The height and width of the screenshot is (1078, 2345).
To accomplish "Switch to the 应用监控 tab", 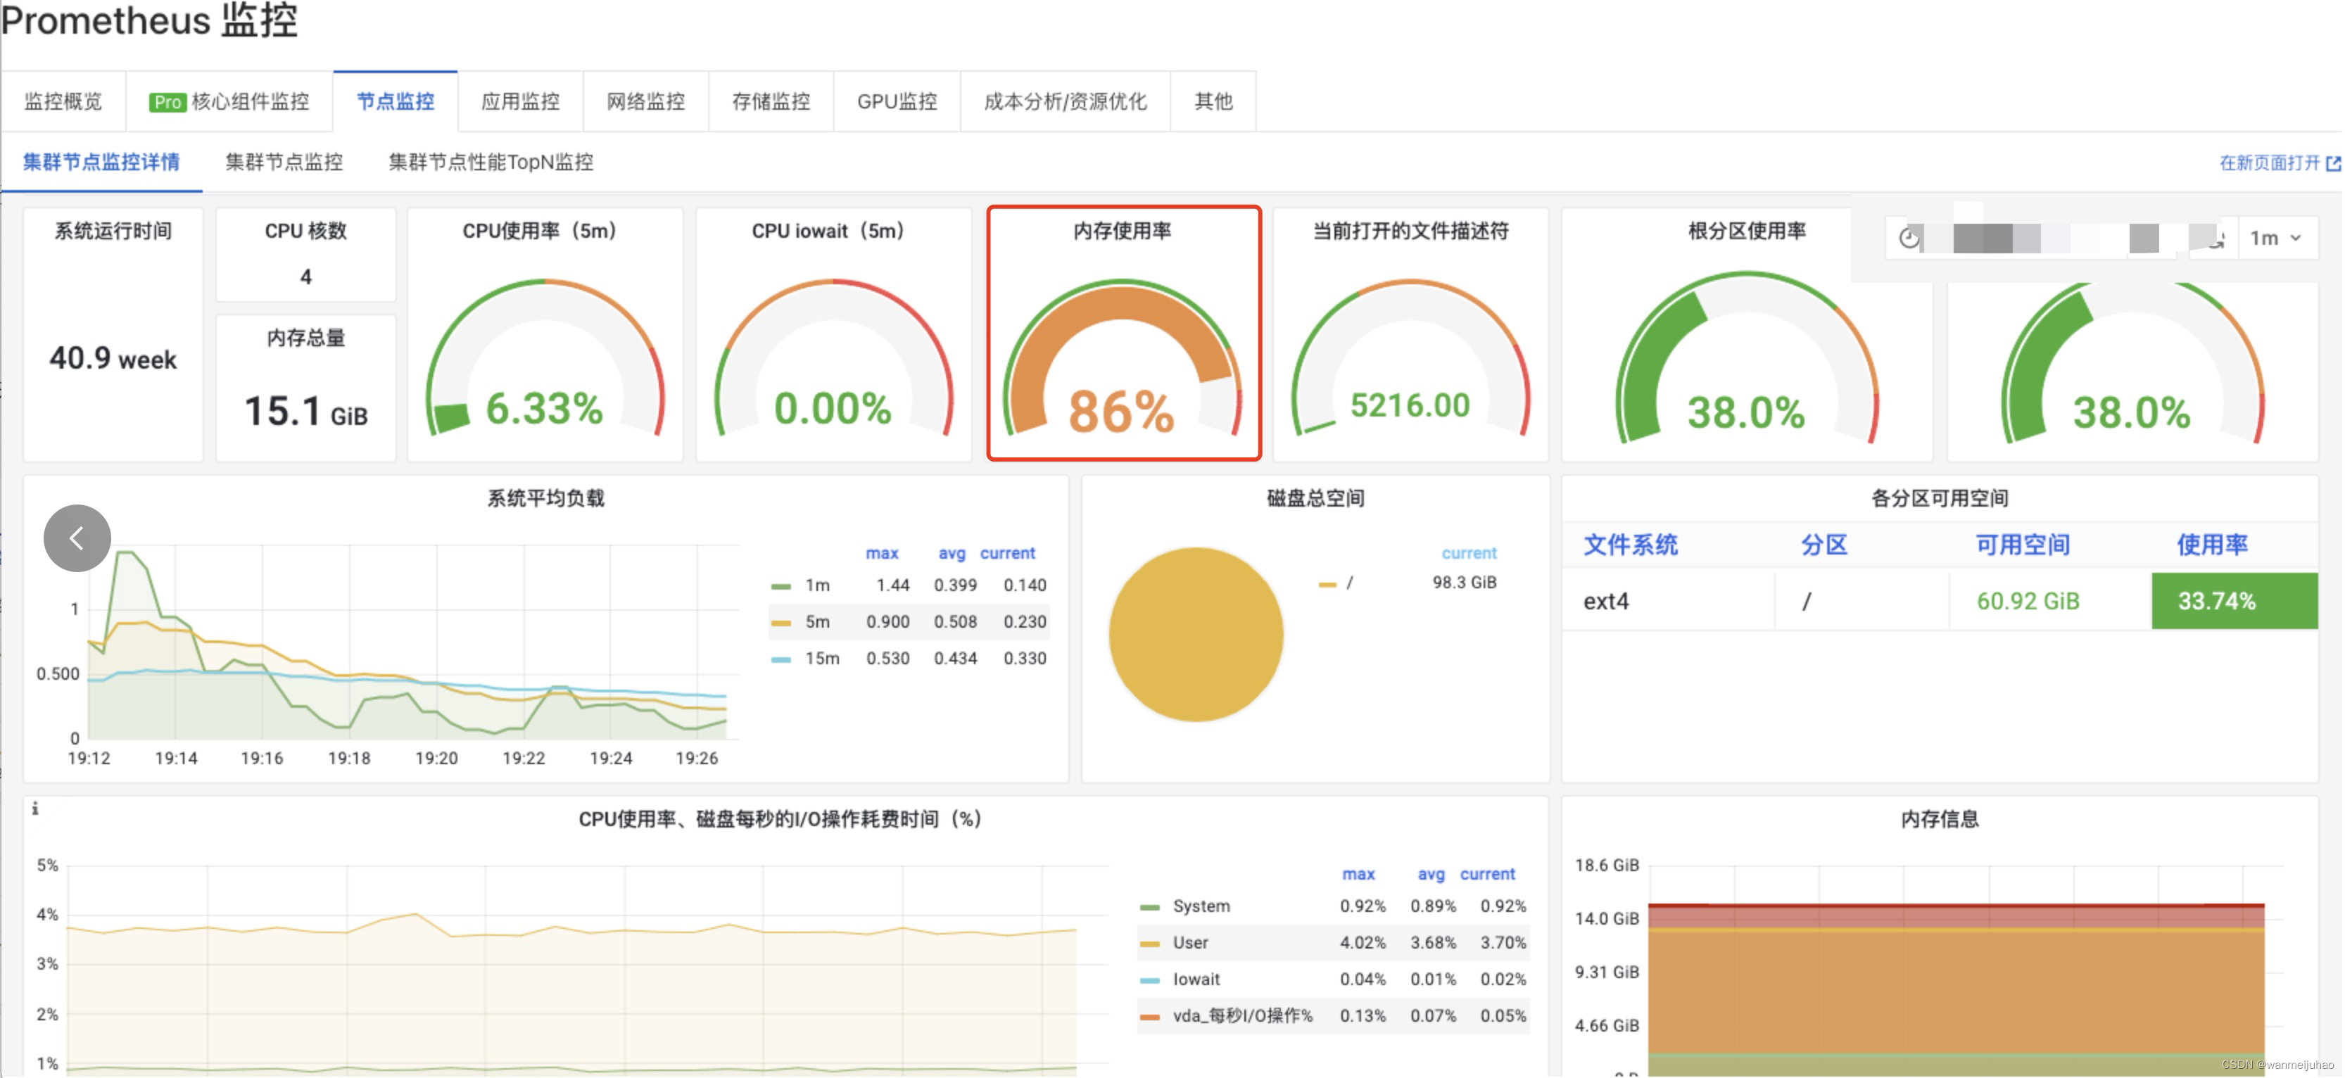I will coord(520,101).
